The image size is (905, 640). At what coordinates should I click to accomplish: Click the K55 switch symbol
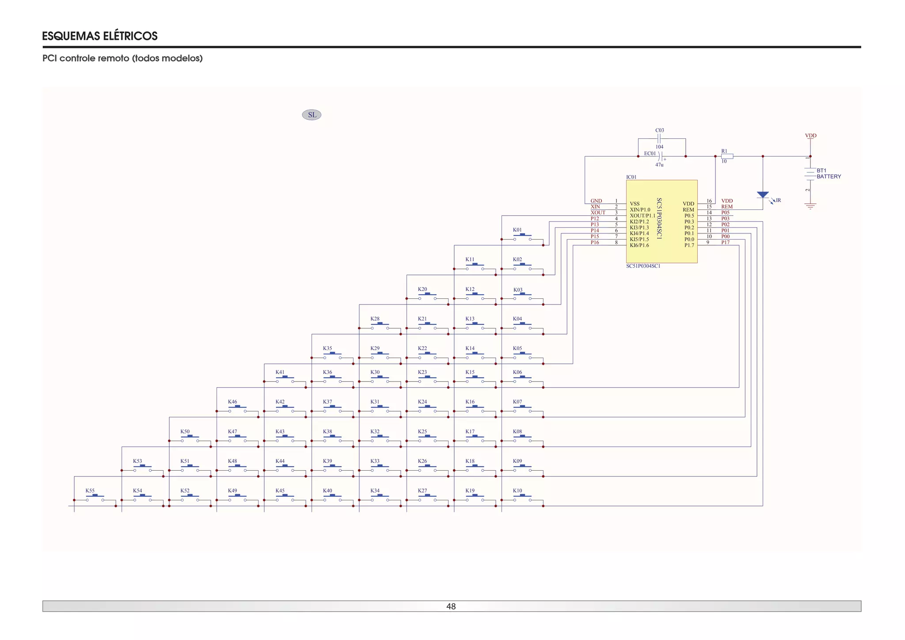95,498
